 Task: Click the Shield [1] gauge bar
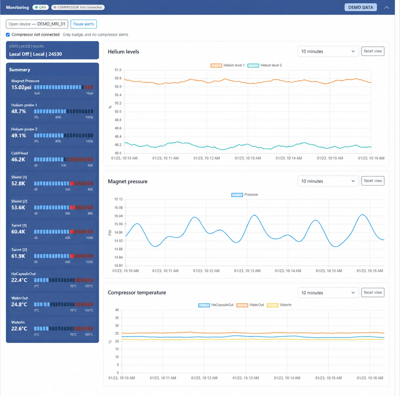64,184
